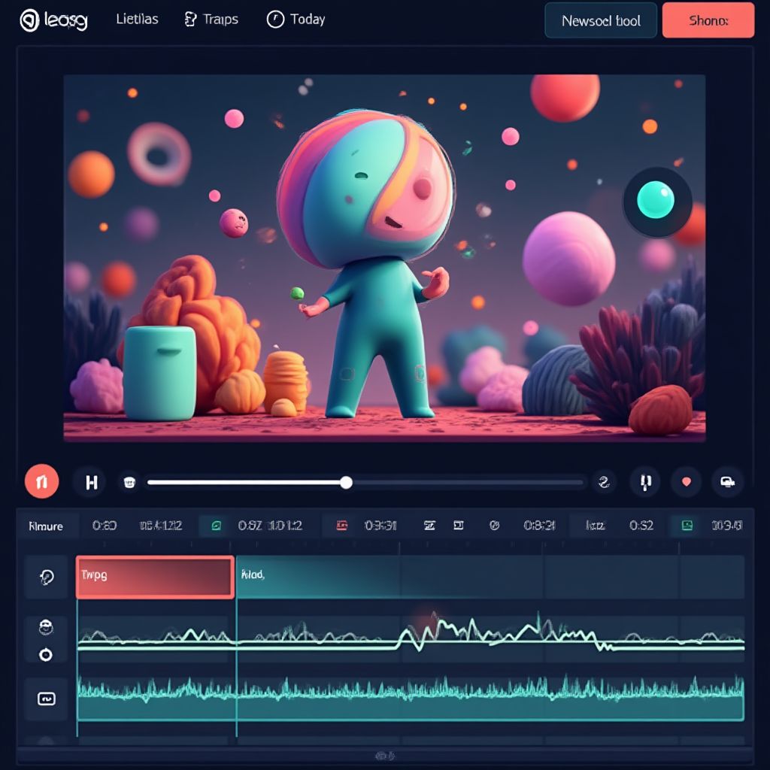Toggle the bottom audio track icon
Image resolution: width=770 pixels, height=770 pixels.
46,699
